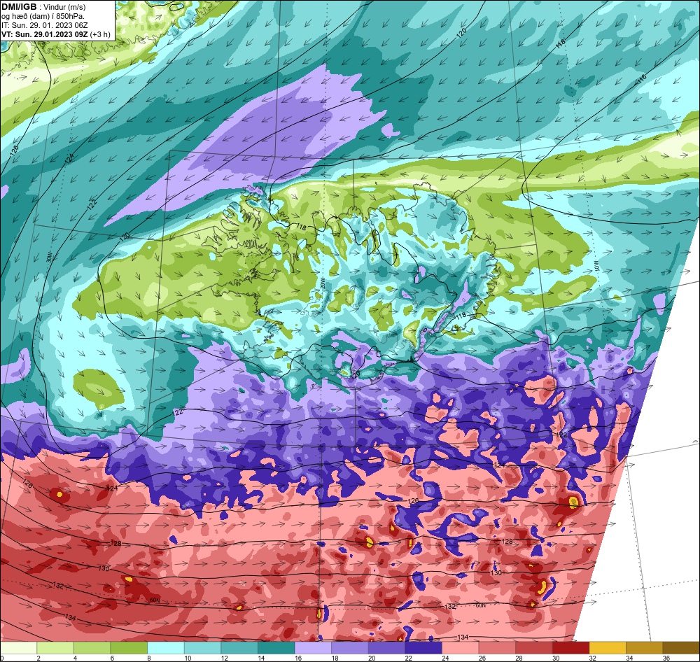Screen dimensions: 700x662
Task: Click the teal swatch between 12 and 14
Action: (239, 648)
